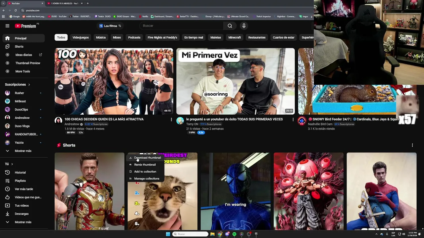This screenshot has width=424, height=238.
Task: Open a new browser tab
Action: 87,3
